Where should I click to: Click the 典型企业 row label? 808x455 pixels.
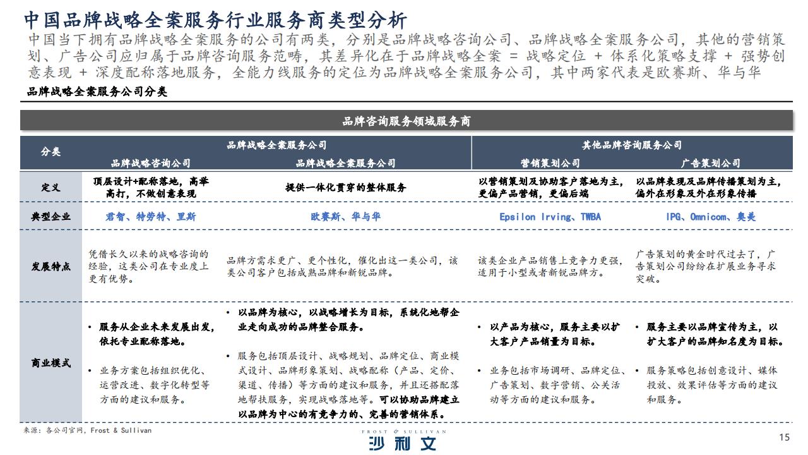pyautogui.click(x=51, y=217)
